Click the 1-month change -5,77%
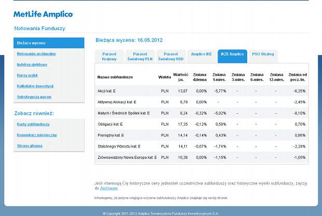The image size is (322, 216). [x=220, y=91]
